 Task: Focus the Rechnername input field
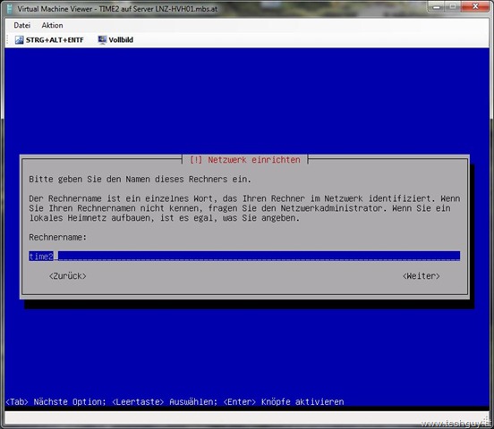pos(244,256)
